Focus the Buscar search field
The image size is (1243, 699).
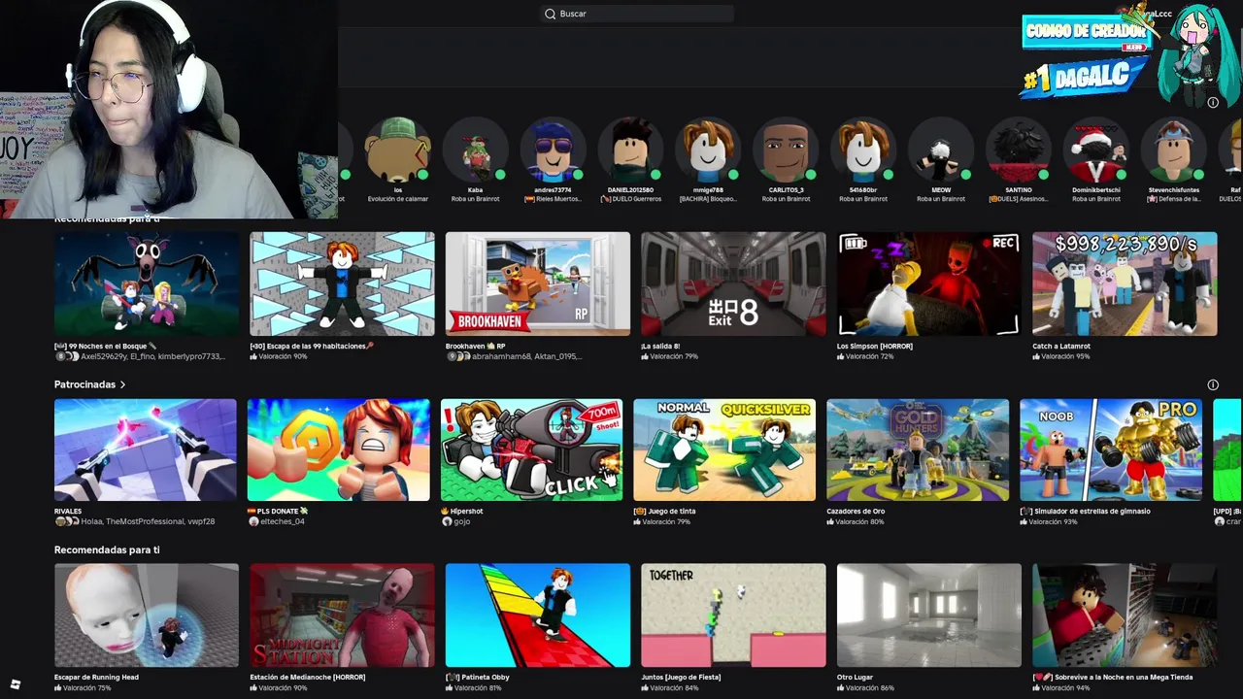coord(637,14)
